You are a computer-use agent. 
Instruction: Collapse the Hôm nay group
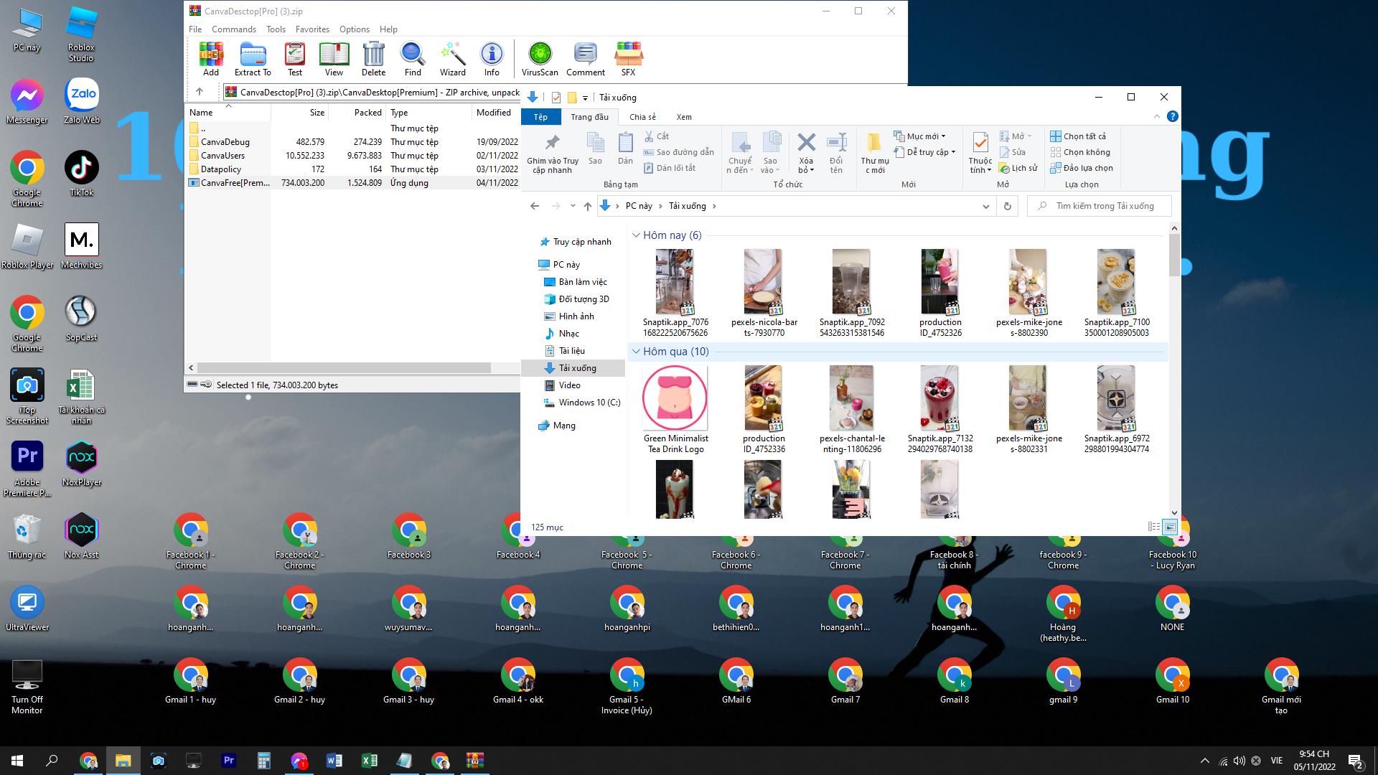tap(636, 235)
